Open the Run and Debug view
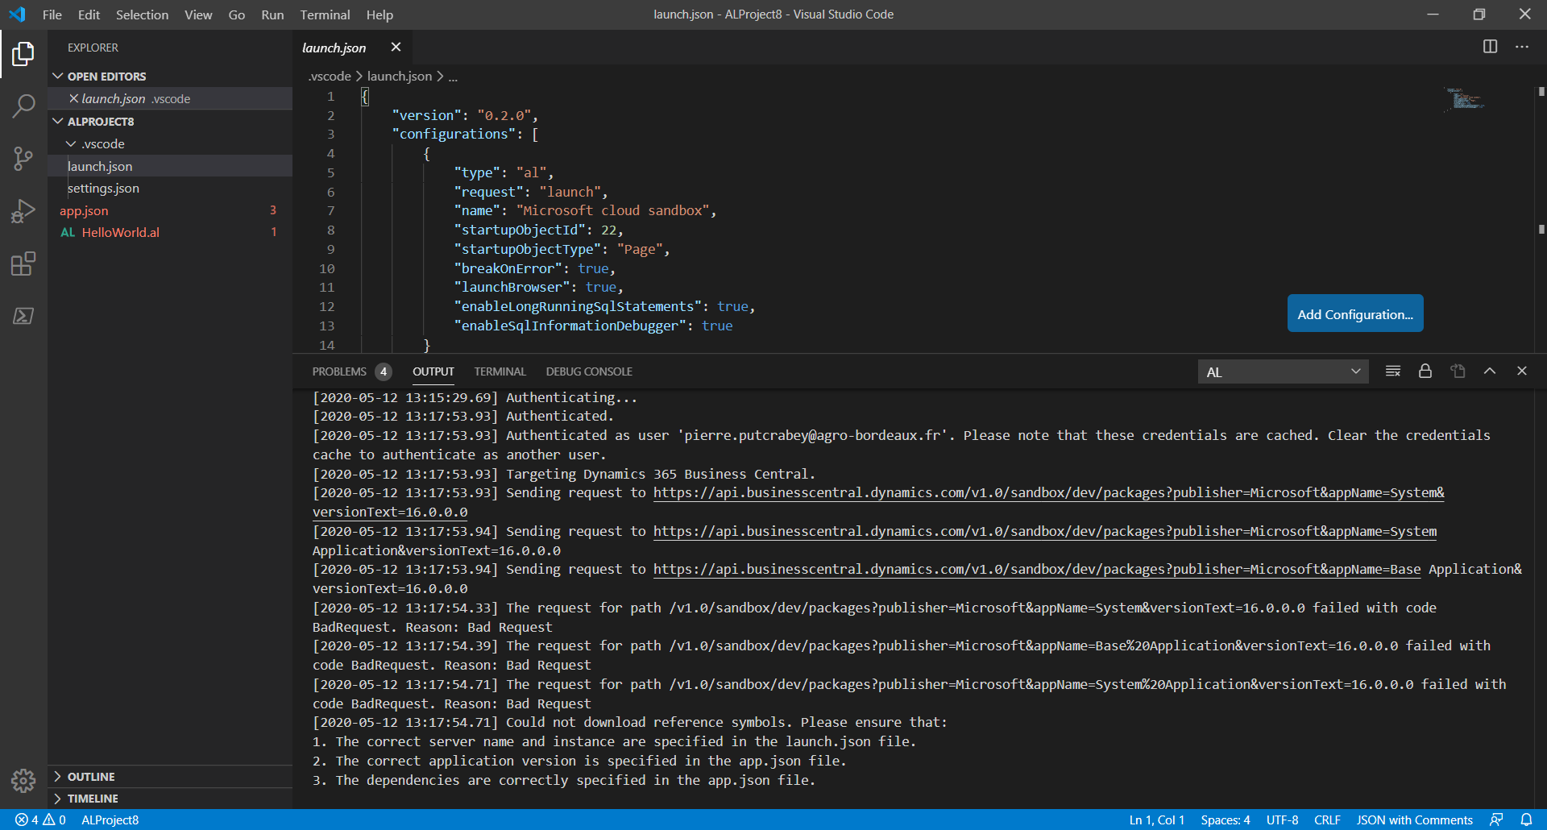Screen dimensions: 1547x830 [x=23, y=211]
